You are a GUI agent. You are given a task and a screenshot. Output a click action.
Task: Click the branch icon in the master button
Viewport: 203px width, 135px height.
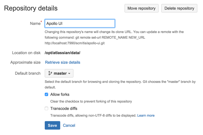pos(50,73)
